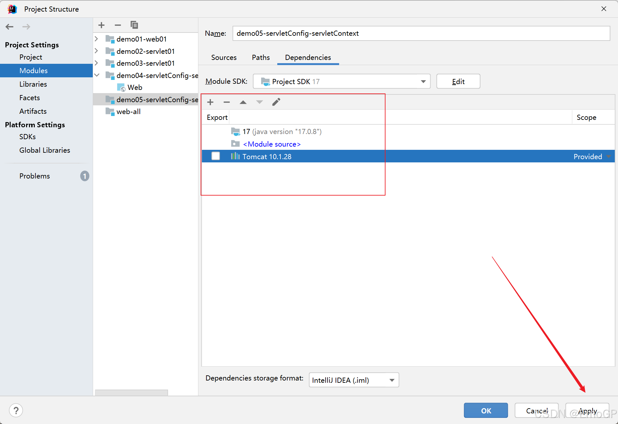The width and height of the screenshot is (618, 424).
Task: Open Facets settings
Action: tap(30, 98)
